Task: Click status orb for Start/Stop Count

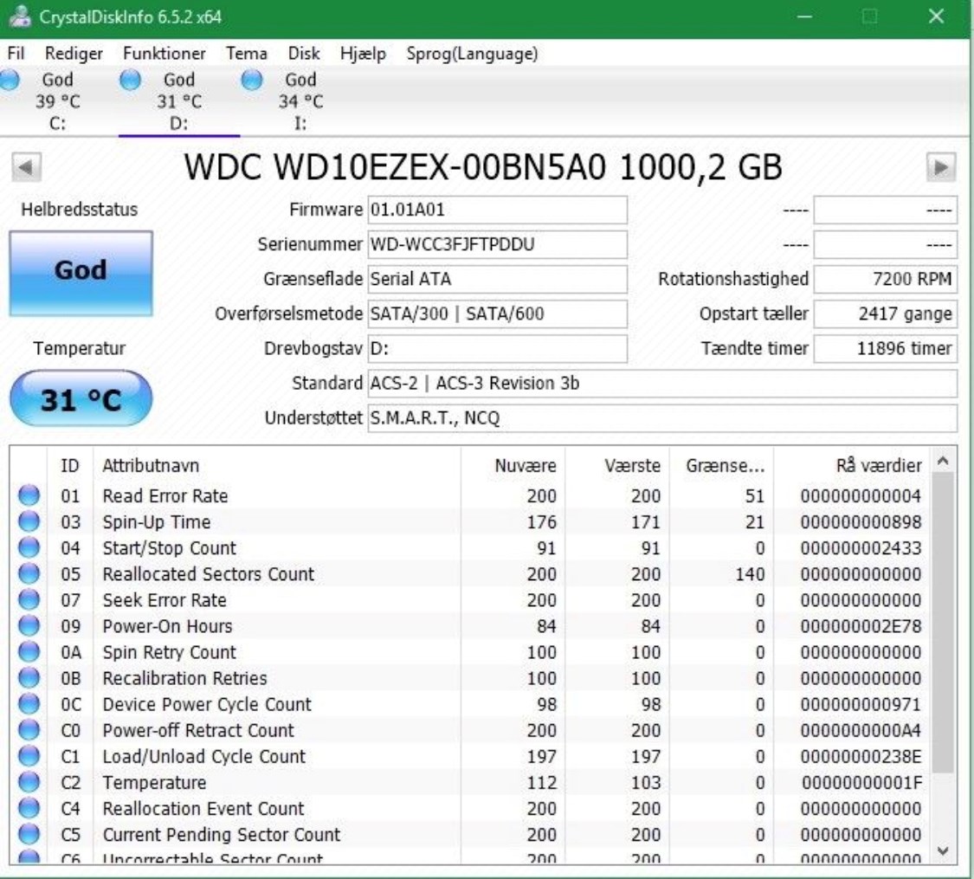Action: (x=29, y=548)
